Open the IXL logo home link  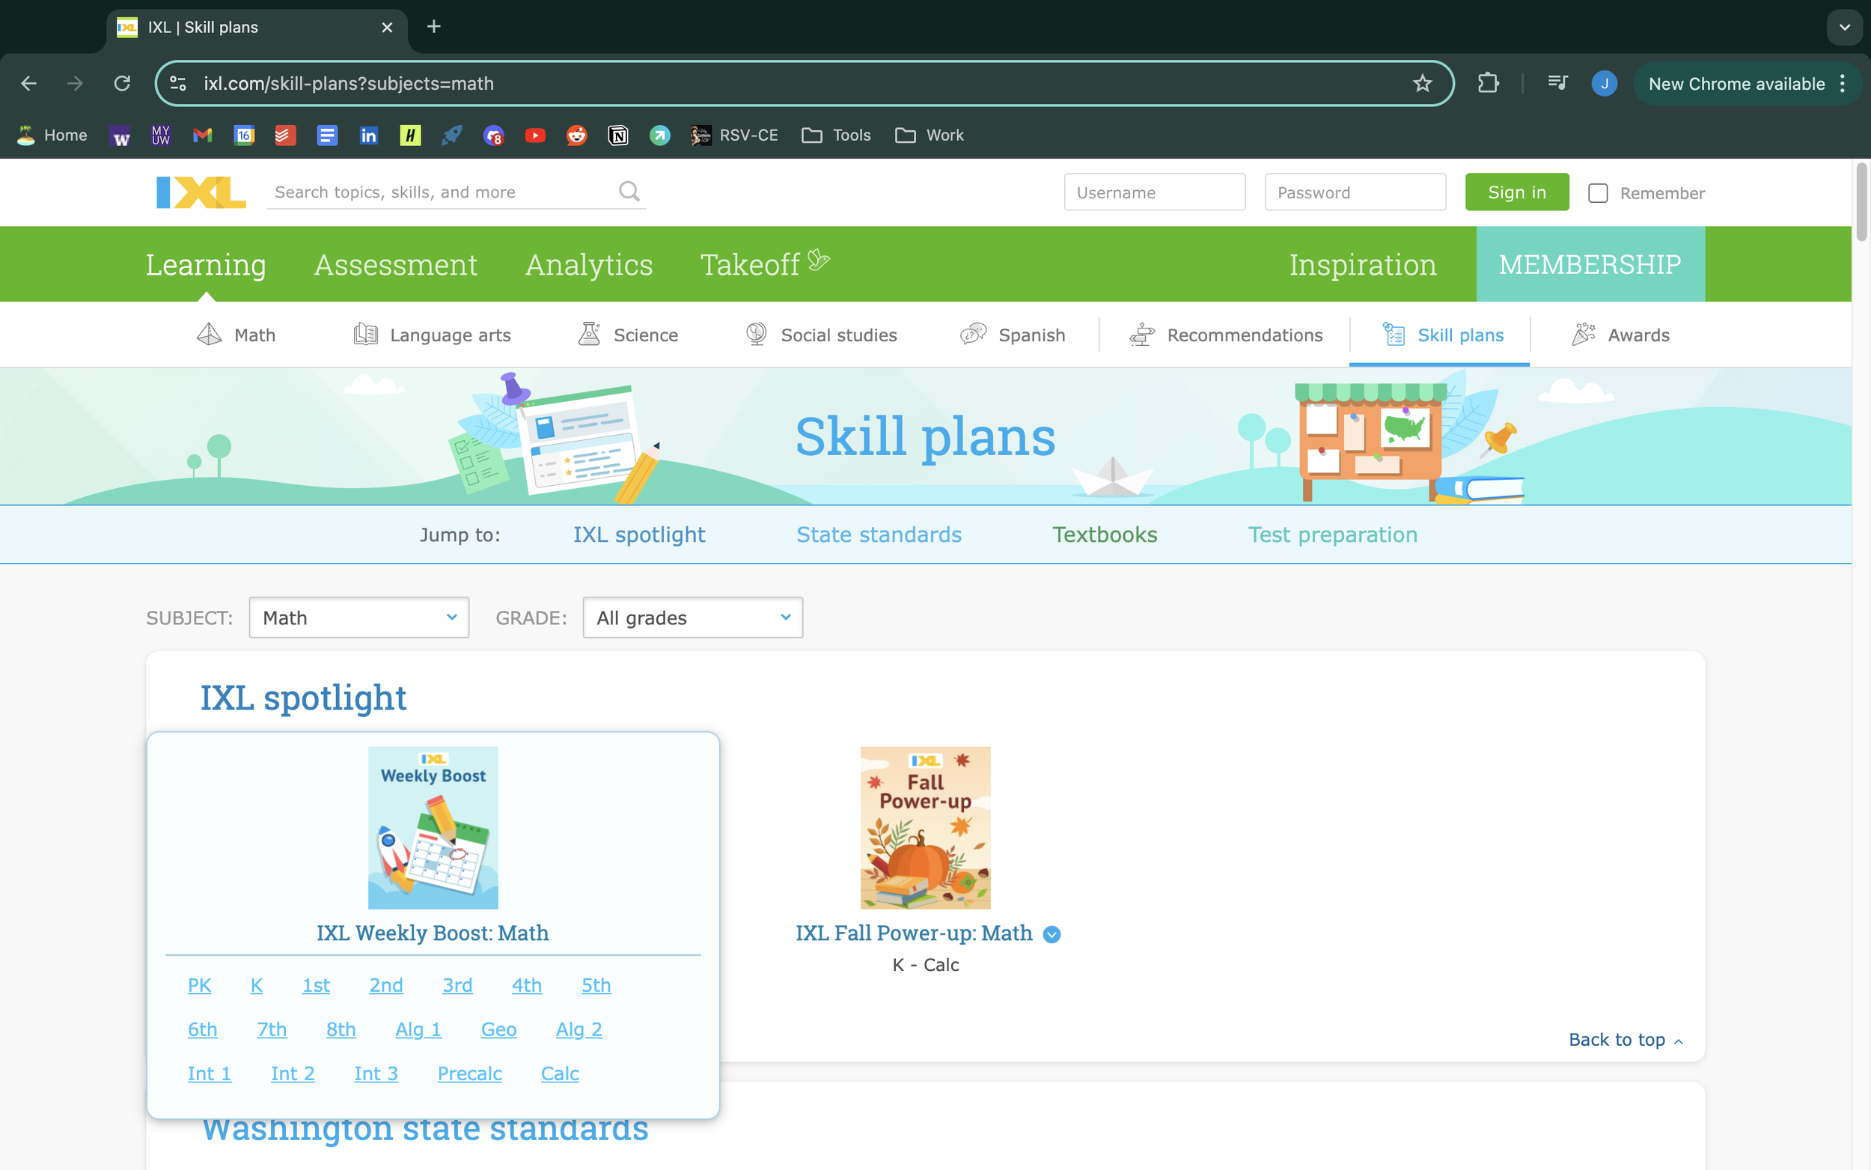(x=201, y=192)
